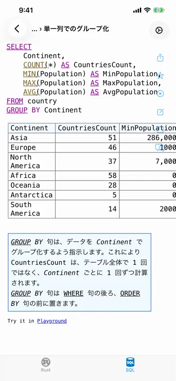Tap the back arrow button
176x381 pixels.
pyautogui.click(x=17, y=29)
